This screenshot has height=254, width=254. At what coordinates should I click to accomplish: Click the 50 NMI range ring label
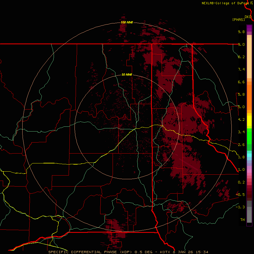pos(127,75)
